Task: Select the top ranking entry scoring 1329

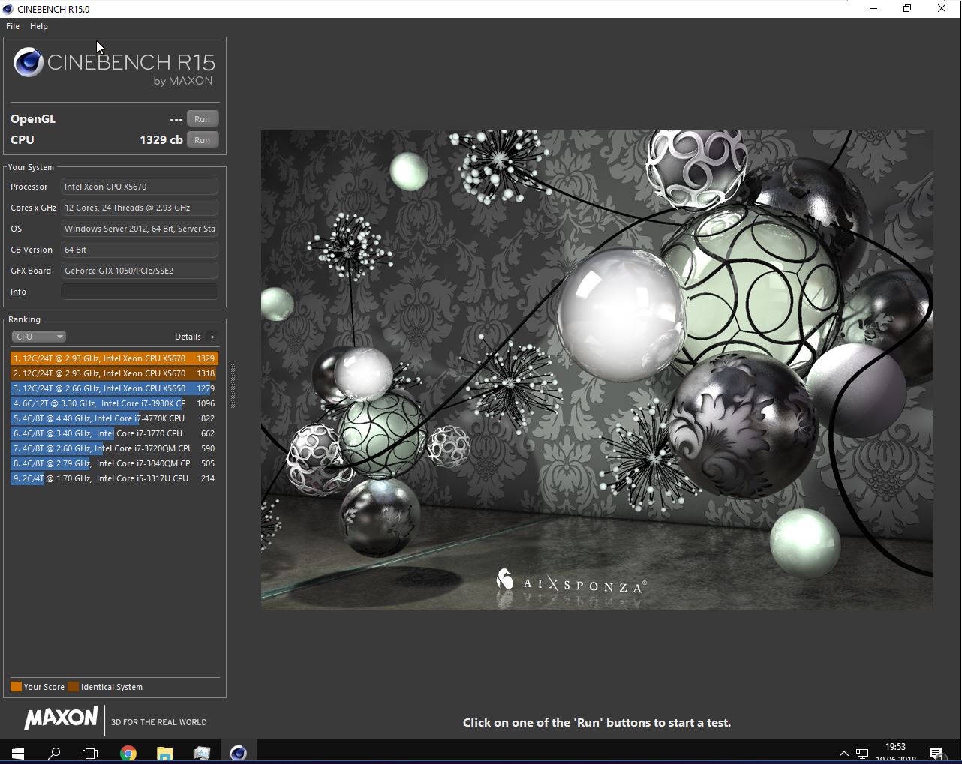Action: (114, 358)
